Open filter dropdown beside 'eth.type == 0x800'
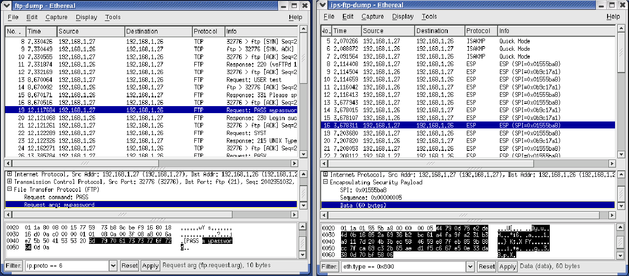 (x=471, y=266)
